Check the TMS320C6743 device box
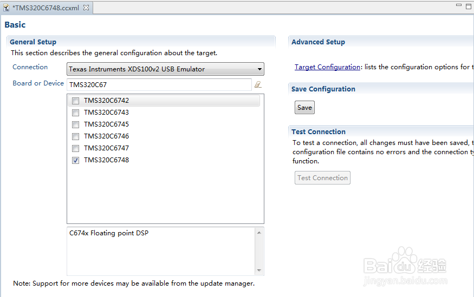The image size is (474, 297). 76,113
